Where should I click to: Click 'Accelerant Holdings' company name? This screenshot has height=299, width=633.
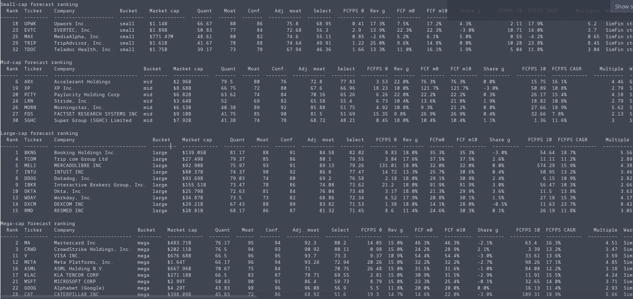click(82, 82)
